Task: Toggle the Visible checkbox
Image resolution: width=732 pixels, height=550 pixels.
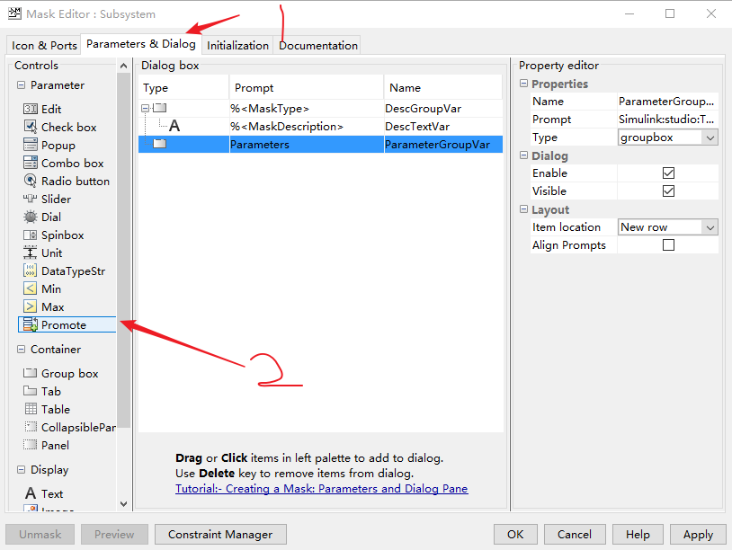Action: 668,191
